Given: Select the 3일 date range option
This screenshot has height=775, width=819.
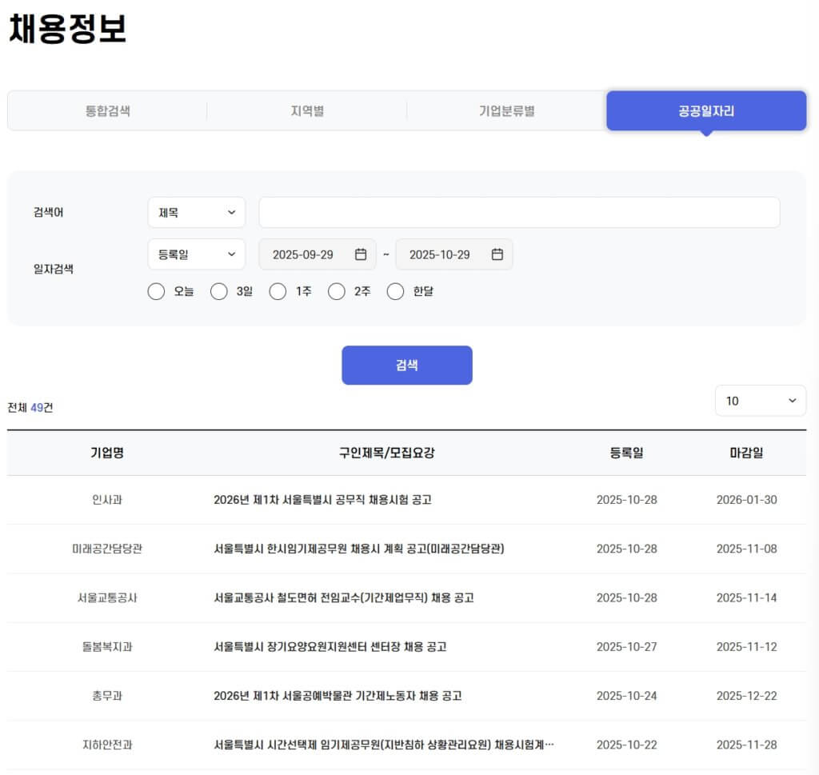Looking at the screenshot, I should (218, 291).
